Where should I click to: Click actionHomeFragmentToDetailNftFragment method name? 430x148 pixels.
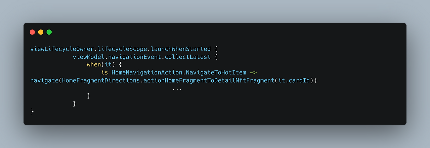point(209,81)
